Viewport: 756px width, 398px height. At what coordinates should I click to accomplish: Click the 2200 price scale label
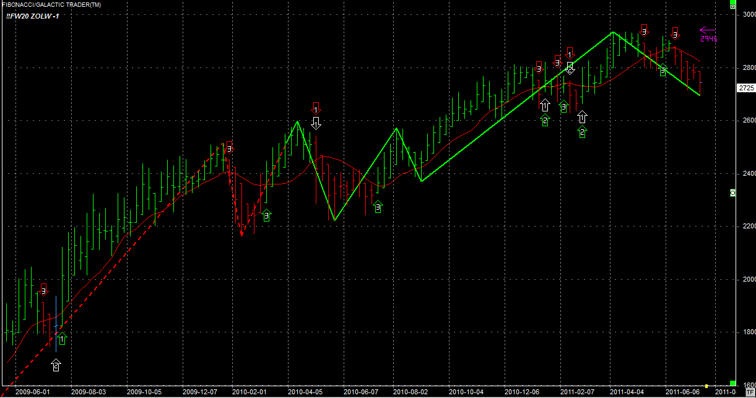click(748, 227)
